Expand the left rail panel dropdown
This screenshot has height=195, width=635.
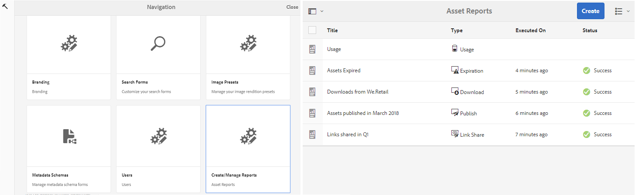(x=315, y=11)
